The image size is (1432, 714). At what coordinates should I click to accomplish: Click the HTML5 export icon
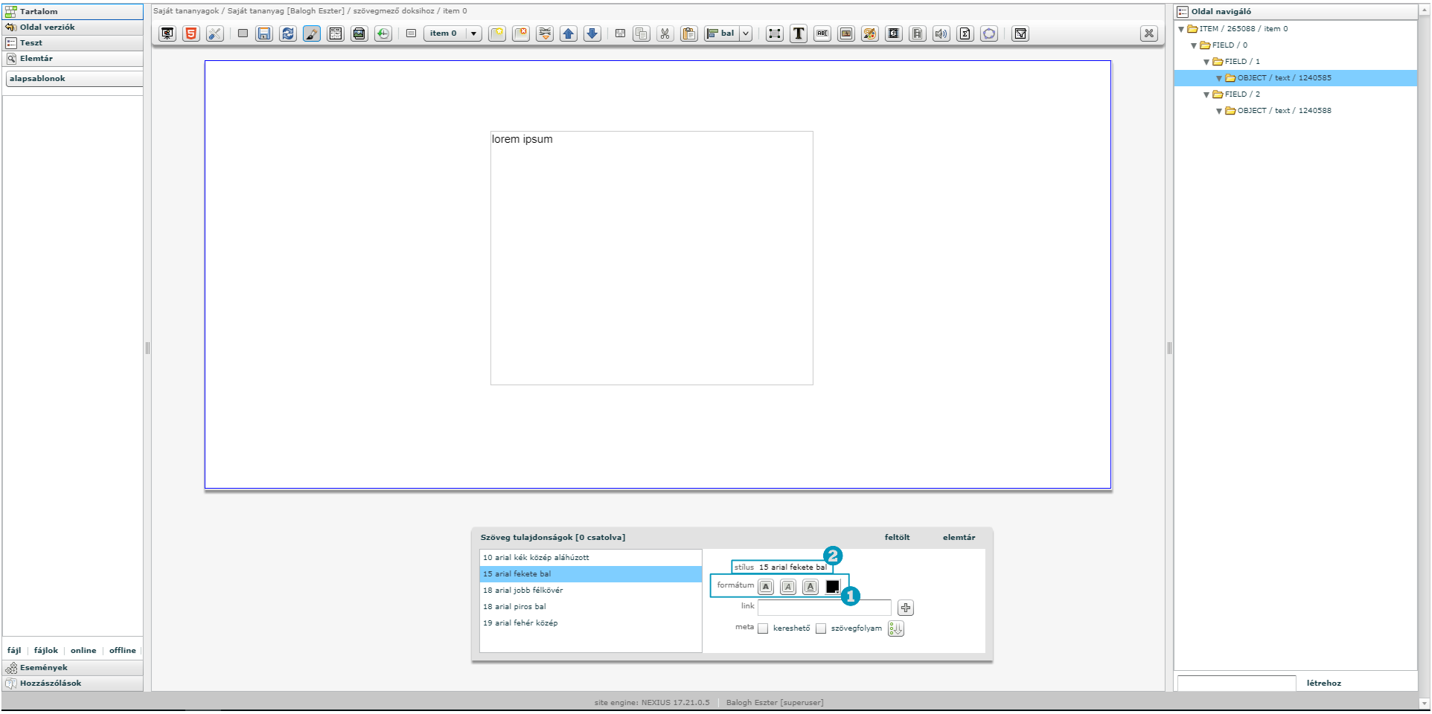point(191,33)
